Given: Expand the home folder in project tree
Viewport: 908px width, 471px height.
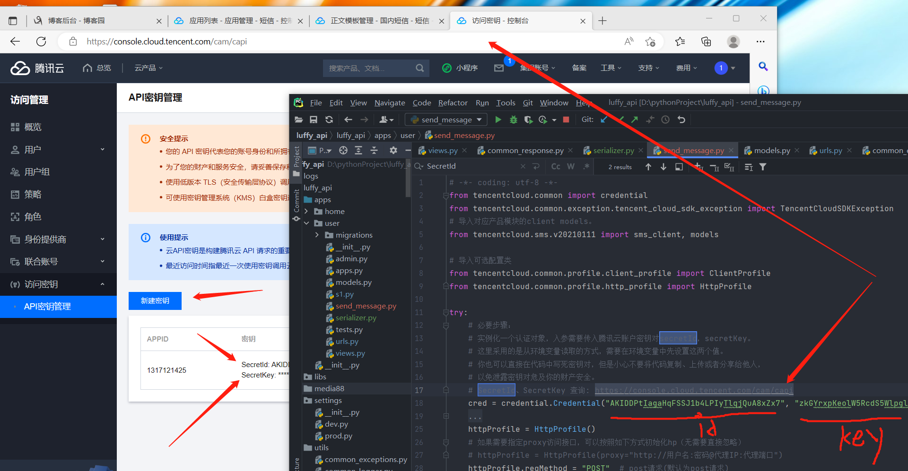Looking at the screenshot, I should coord(306,211).
